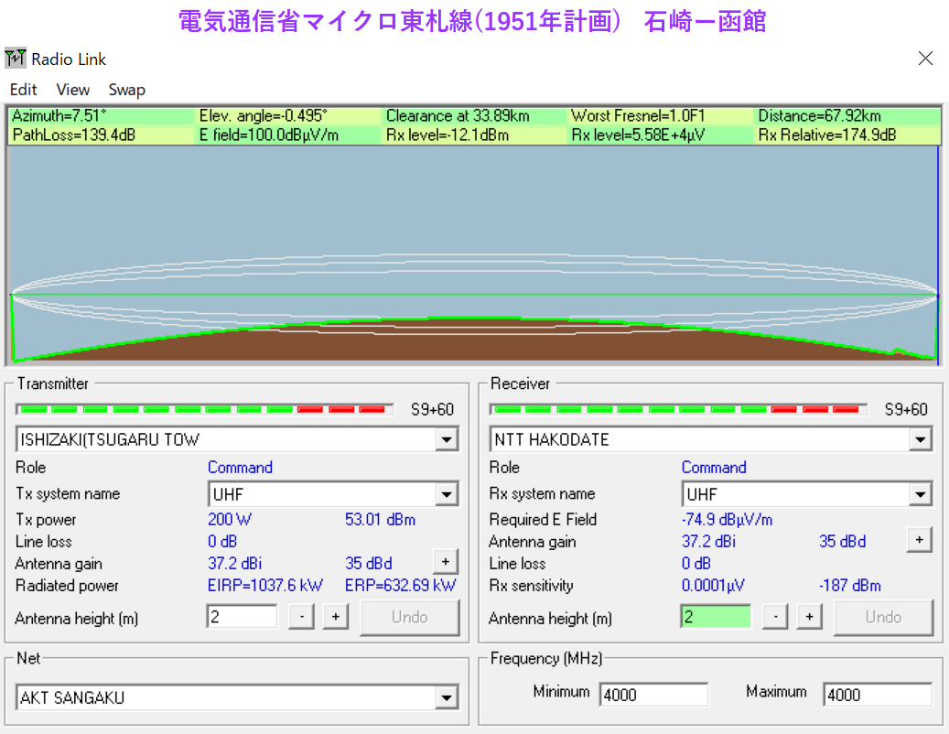The height and width of the screenshot is (734, 949).
Task: Click the transmitter S9+60 signal meter
Action: 205,410
